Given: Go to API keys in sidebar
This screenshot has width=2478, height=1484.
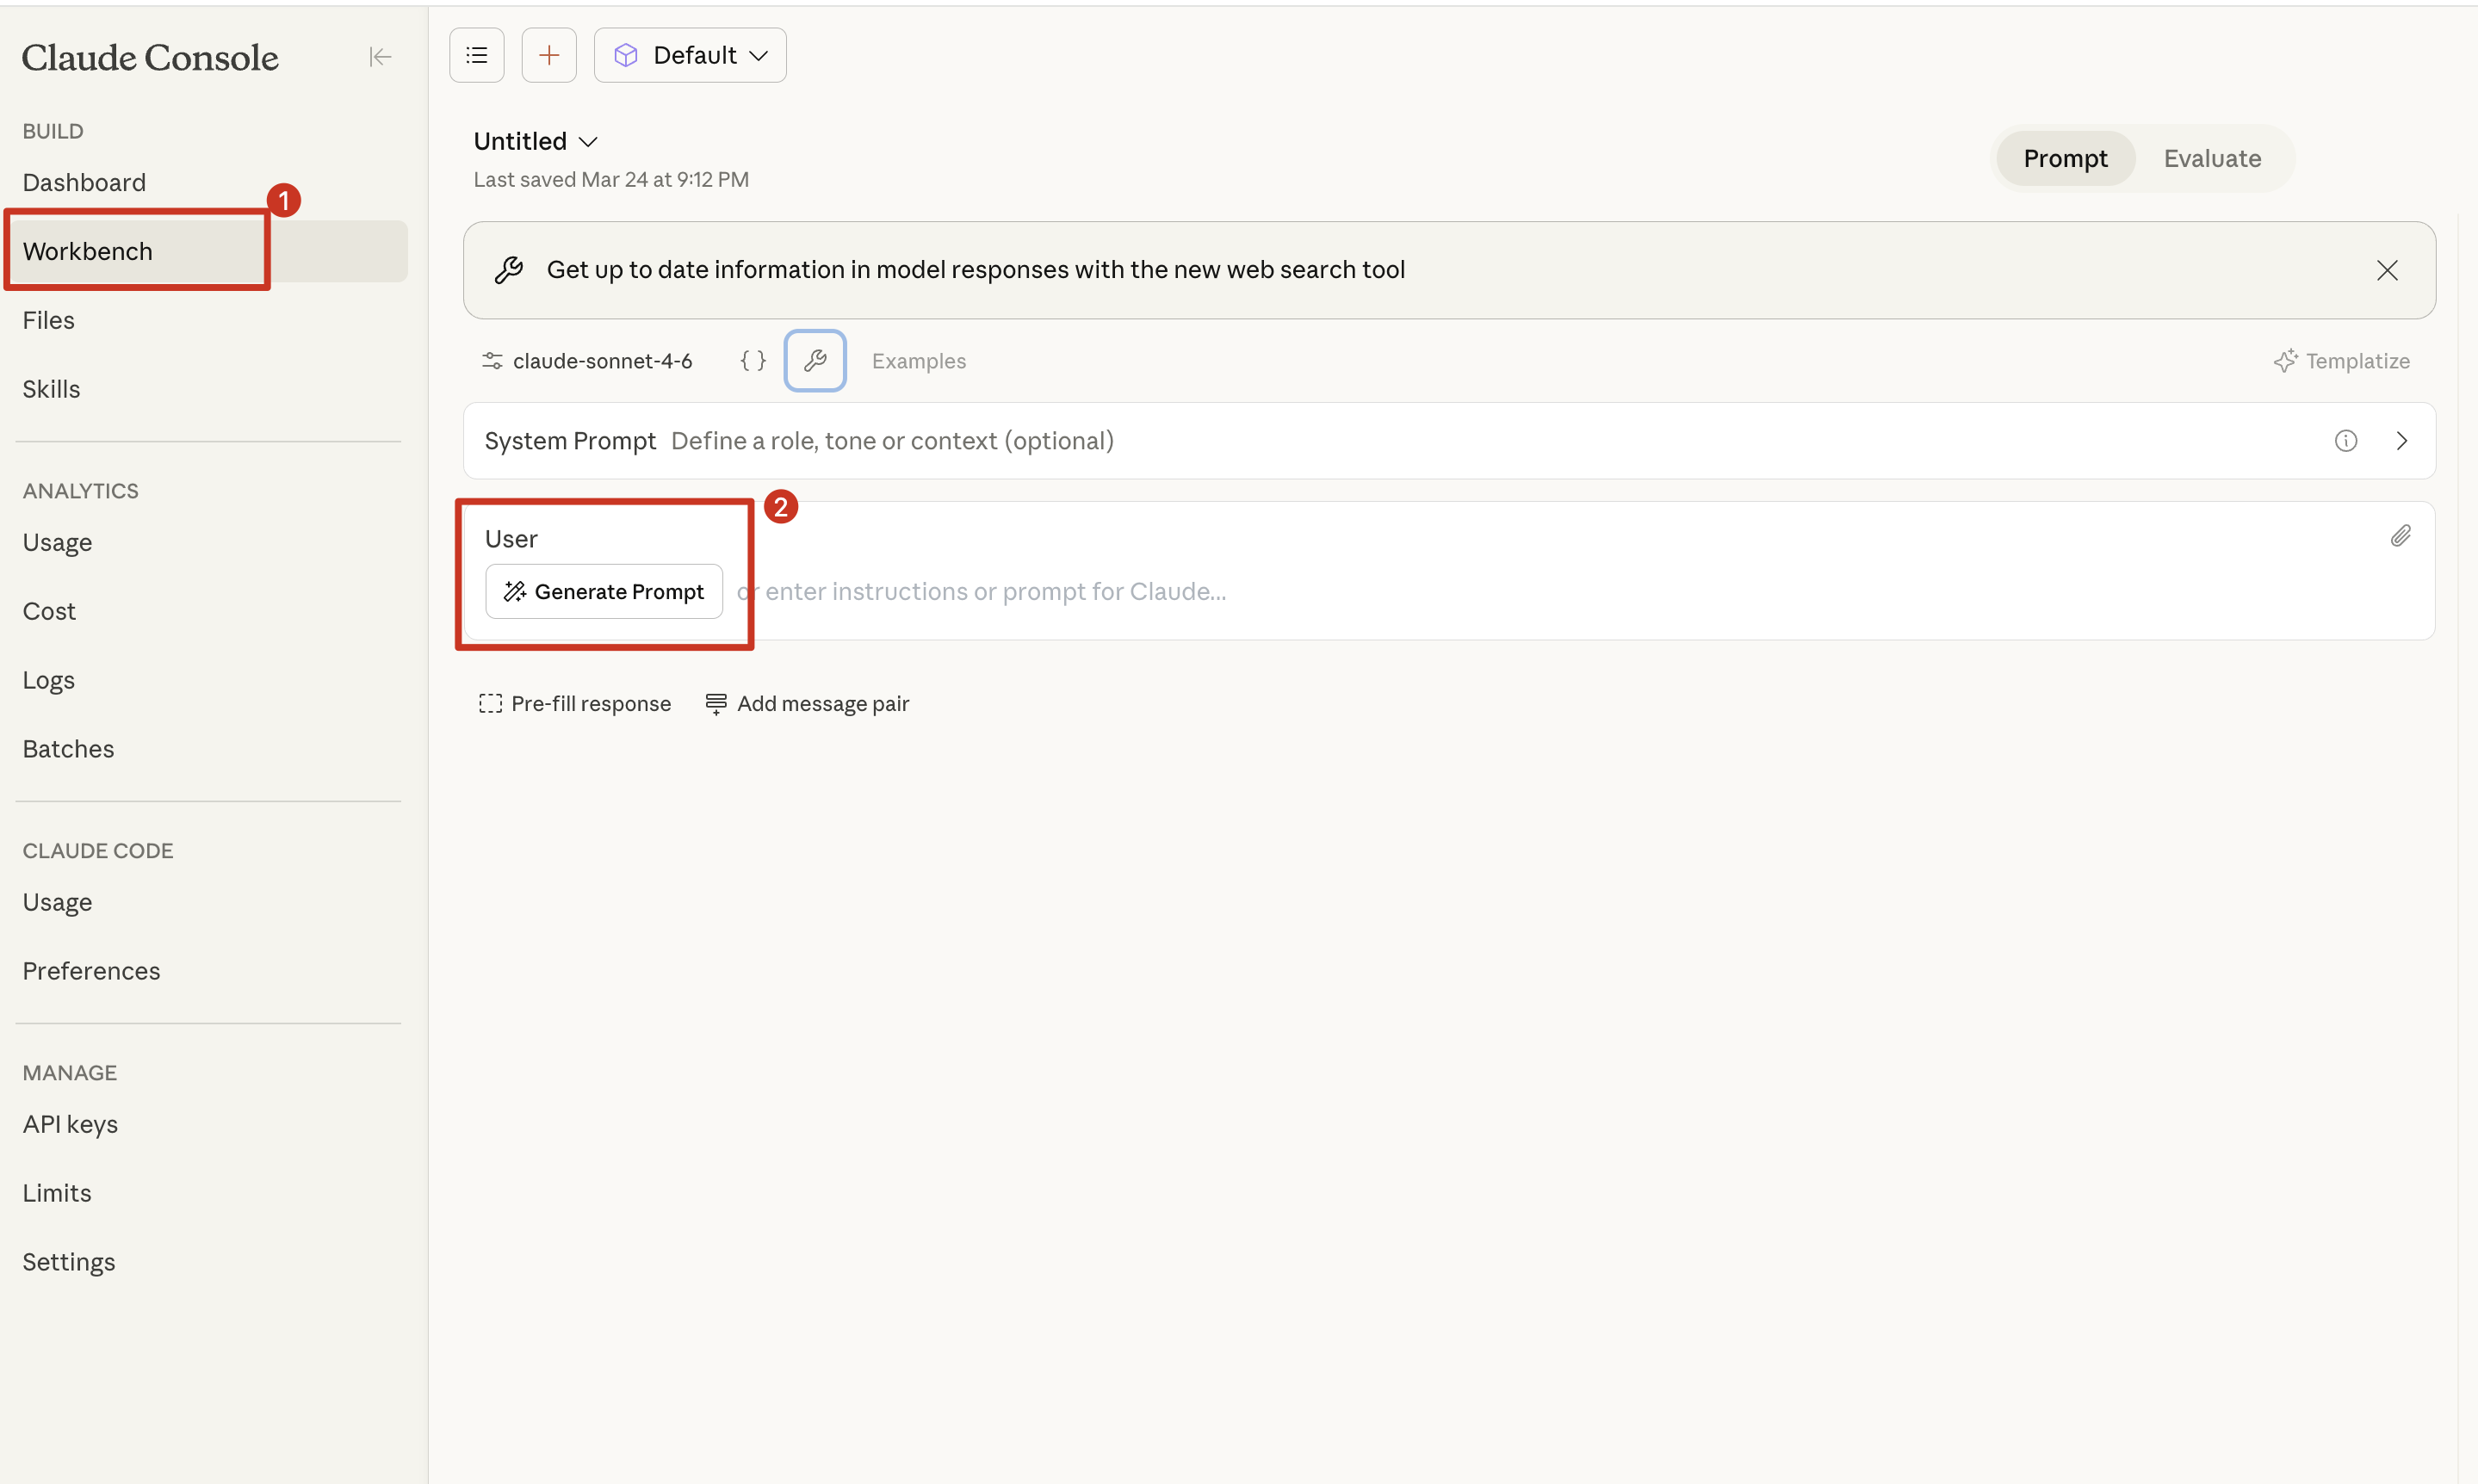Looking at the screenshot, I should click(70, 1124).
